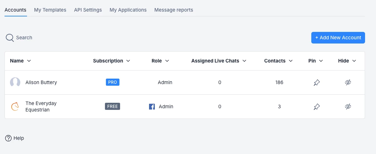Open the API Settings tab
This screenshot has height=154, width=376.
(x=88, y=10)
